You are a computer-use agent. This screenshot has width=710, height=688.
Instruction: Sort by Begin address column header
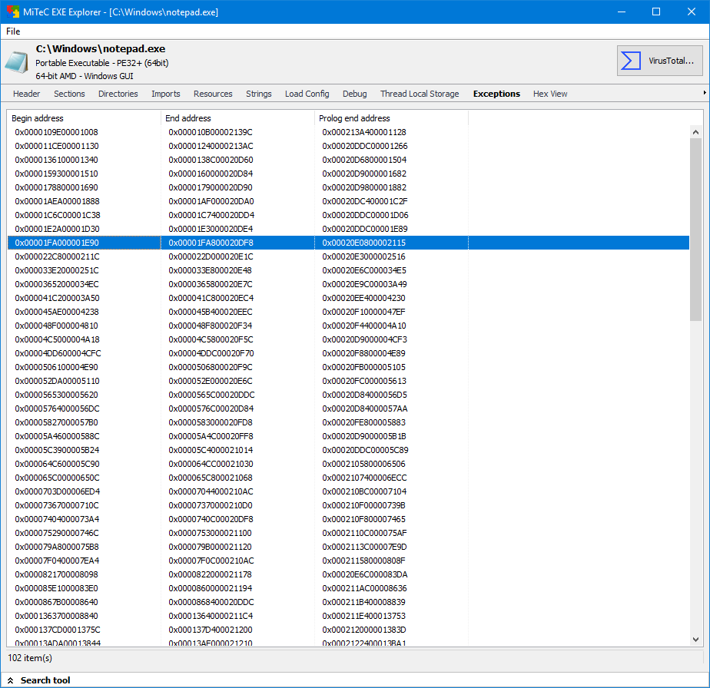coord(84,118)
